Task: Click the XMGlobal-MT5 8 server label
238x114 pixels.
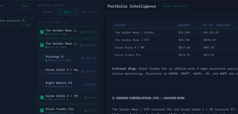Action: coord(58,100)
